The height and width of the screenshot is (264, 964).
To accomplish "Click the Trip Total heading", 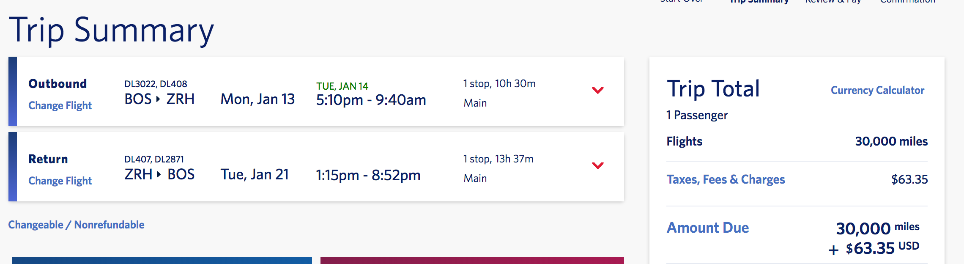I will (x=713, y=89).
